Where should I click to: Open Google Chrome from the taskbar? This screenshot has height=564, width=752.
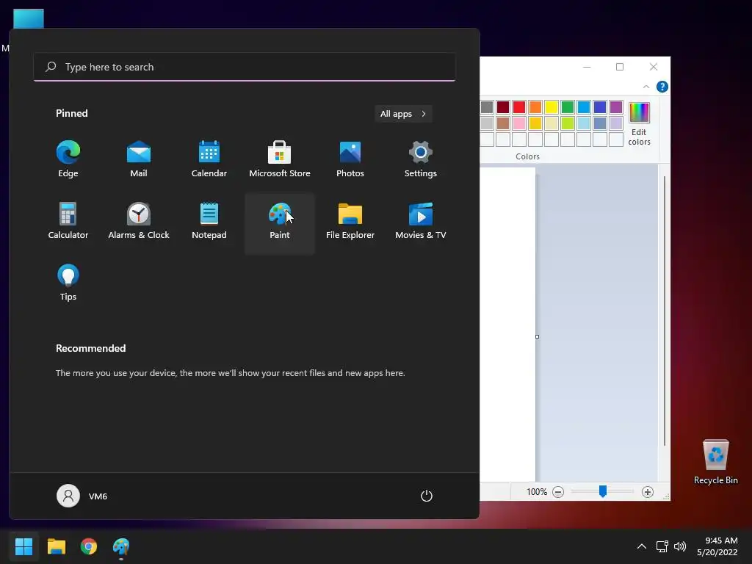[89, 546]
